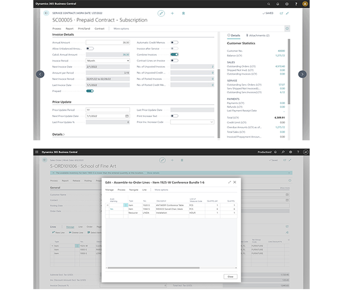
Task: Dismiss the inventory warning notification
Action: point(53,173)
